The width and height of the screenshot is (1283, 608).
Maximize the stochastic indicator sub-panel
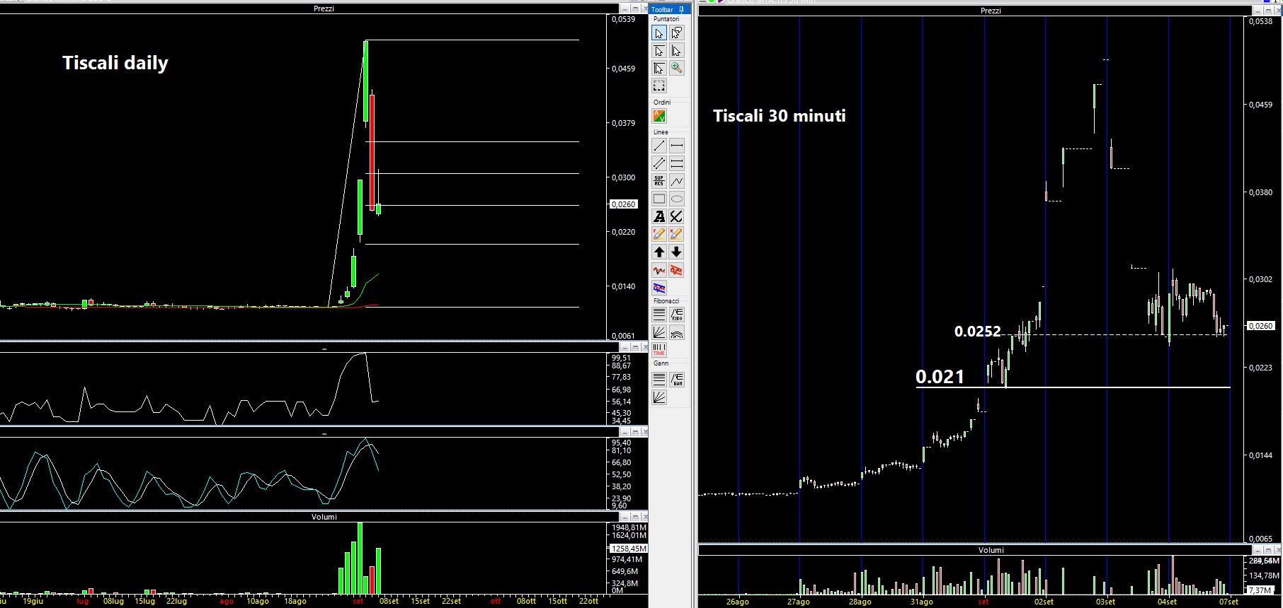(x=635, y=432)
